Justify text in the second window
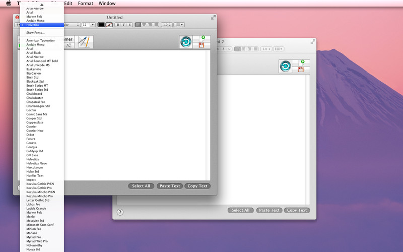 point(255,49)
